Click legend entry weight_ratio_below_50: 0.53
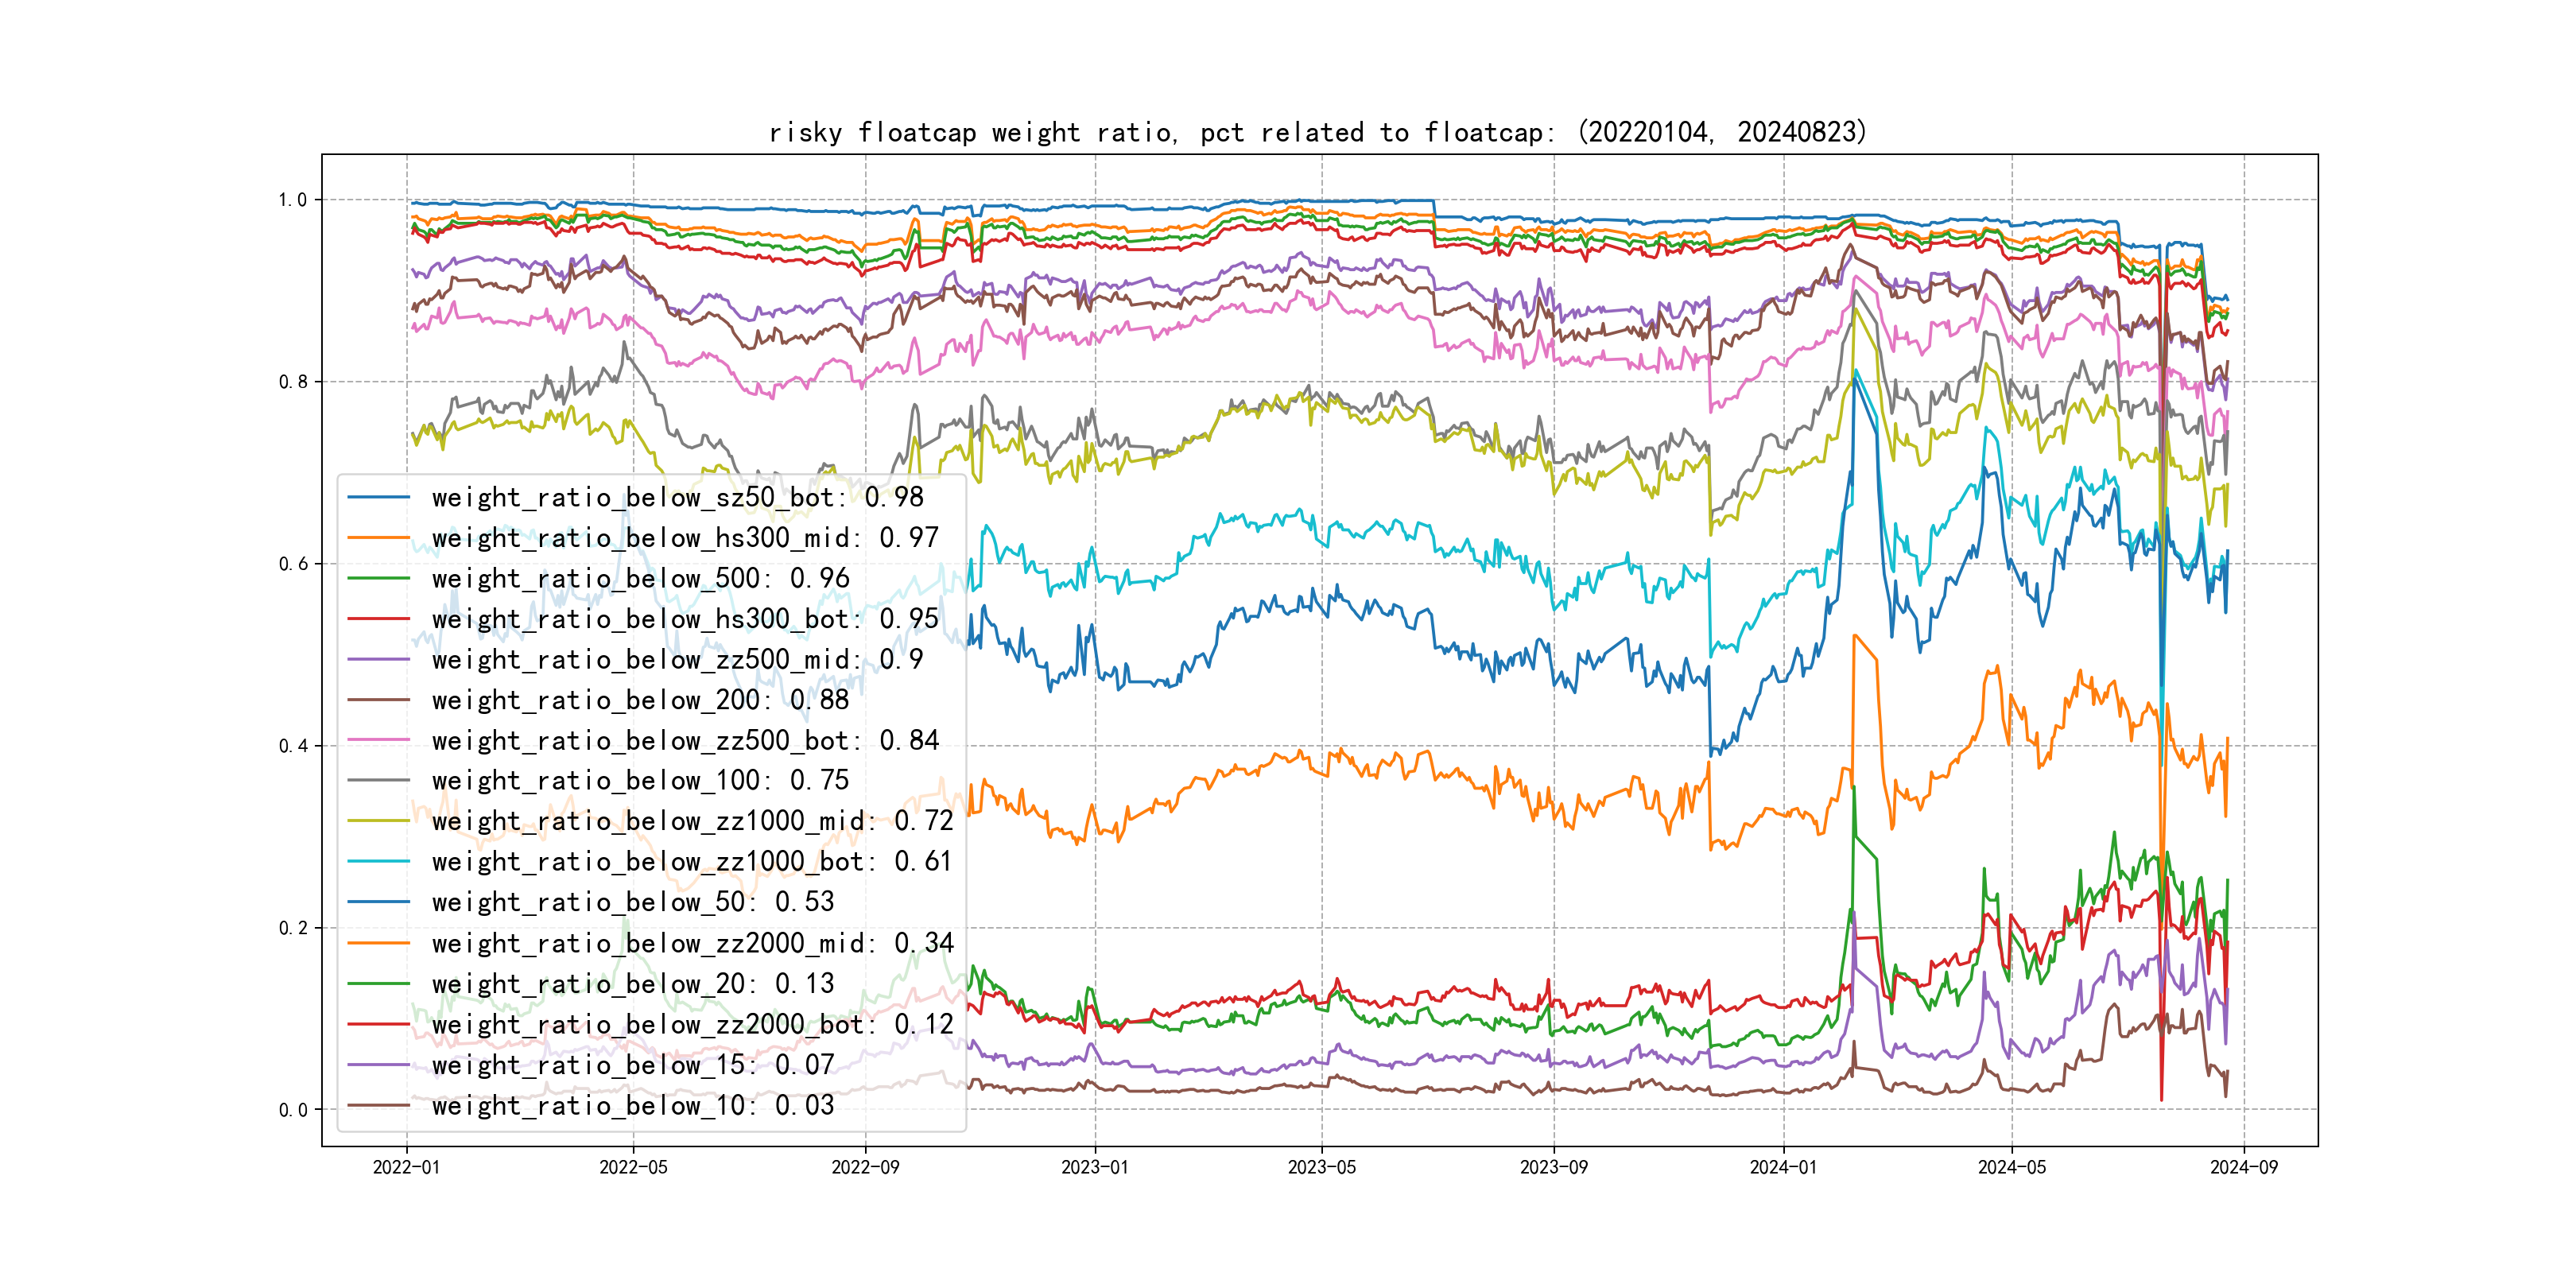Viewport: 2576px width, 1288px height. [632, 902]
